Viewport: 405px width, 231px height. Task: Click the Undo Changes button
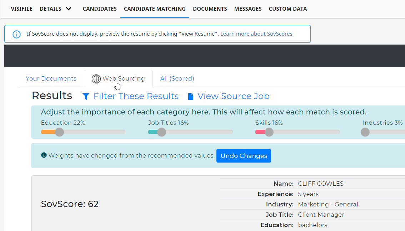coord(244,156)
